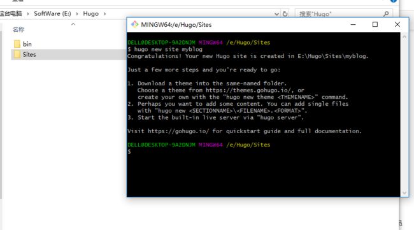Go to SoftWare (E:) breadcrumb
The width and height of the screenshot is (414, 230).
tap(52, 13)
